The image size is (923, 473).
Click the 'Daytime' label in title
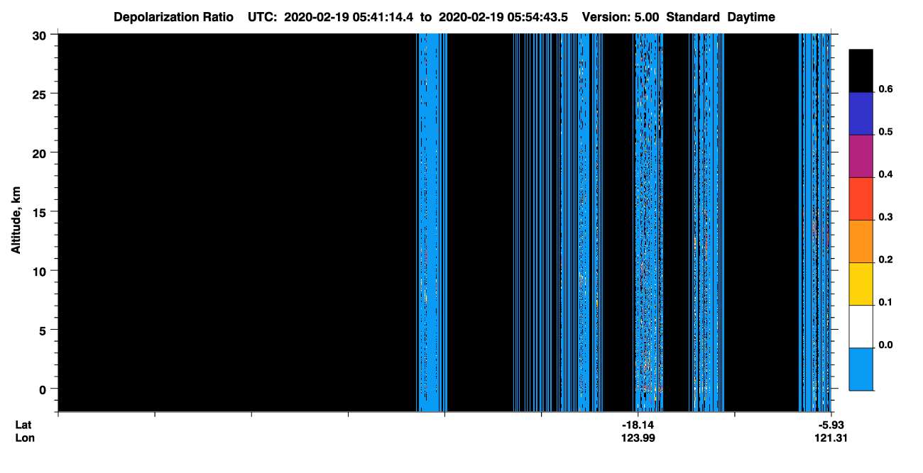tap(751, 17)
